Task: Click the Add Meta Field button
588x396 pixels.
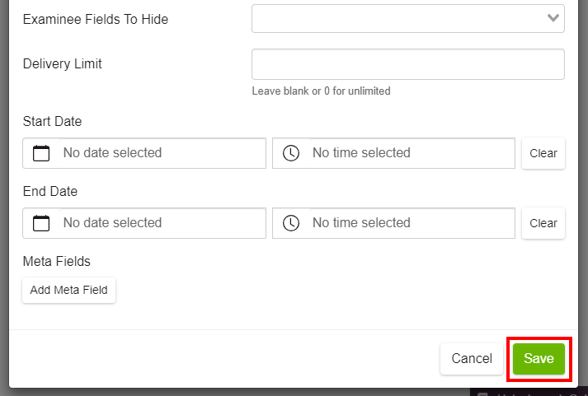Action: (69, 290)
